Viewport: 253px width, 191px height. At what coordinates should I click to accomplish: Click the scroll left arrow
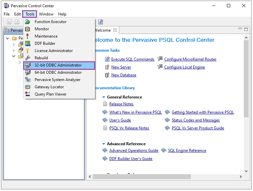coord(90,177)
